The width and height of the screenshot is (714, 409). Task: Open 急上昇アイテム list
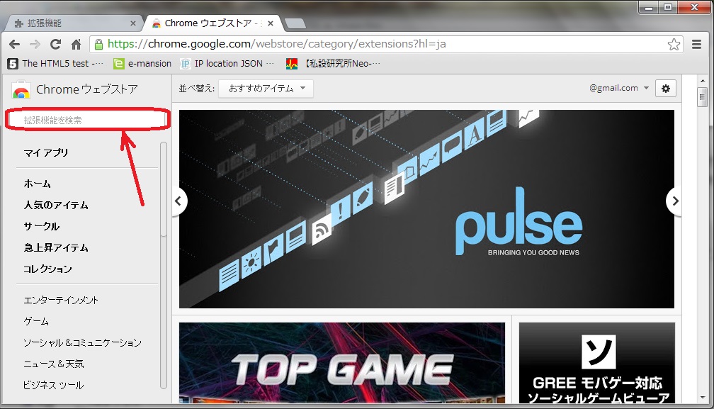(x=56, y=248)
